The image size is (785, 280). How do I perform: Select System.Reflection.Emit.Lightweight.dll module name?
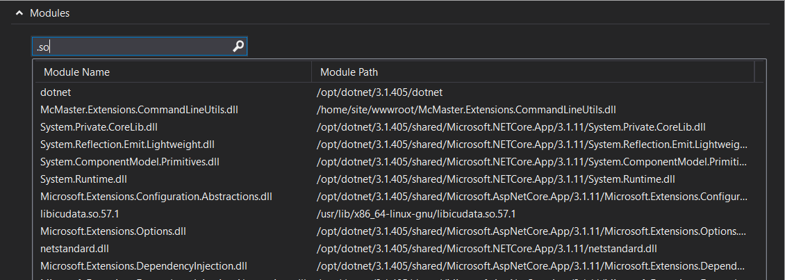tap(127, 145)
